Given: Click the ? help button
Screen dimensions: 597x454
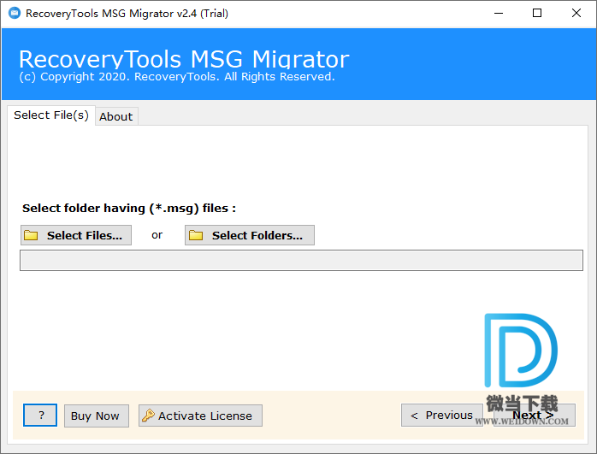Looking at the screenshot, I should pos(40,416).
